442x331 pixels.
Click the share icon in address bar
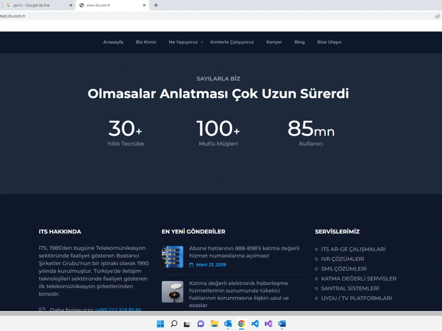[438, 16]
